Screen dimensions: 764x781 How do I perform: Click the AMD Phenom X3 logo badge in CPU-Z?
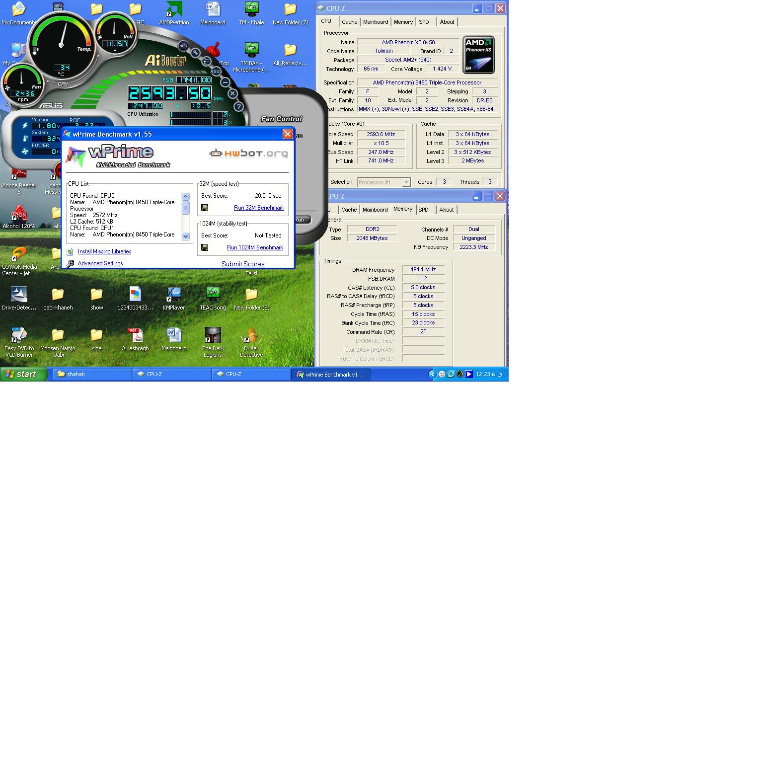click(478, 55)
